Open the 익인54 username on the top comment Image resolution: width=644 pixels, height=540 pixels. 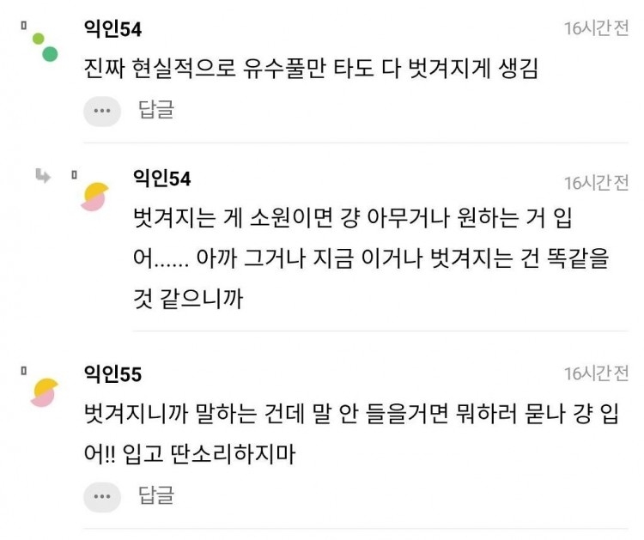pos(112,29)
